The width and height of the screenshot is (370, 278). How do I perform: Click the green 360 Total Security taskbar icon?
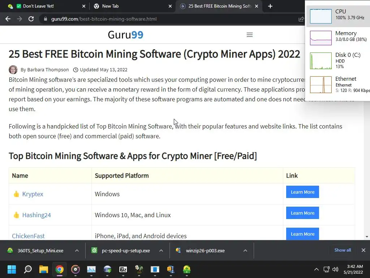187,269
